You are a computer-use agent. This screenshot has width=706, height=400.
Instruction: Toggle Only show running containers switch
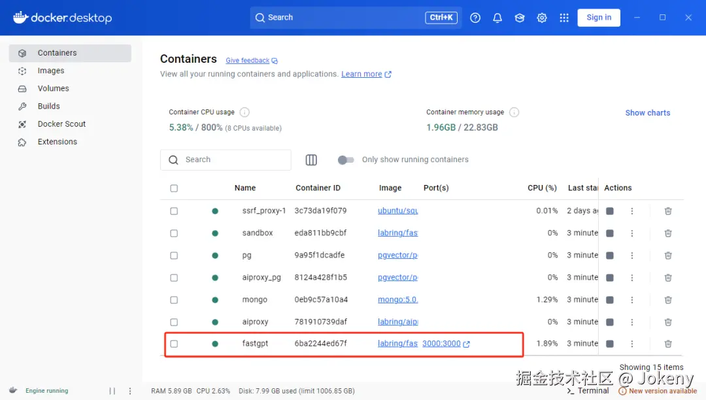point(346,159)
